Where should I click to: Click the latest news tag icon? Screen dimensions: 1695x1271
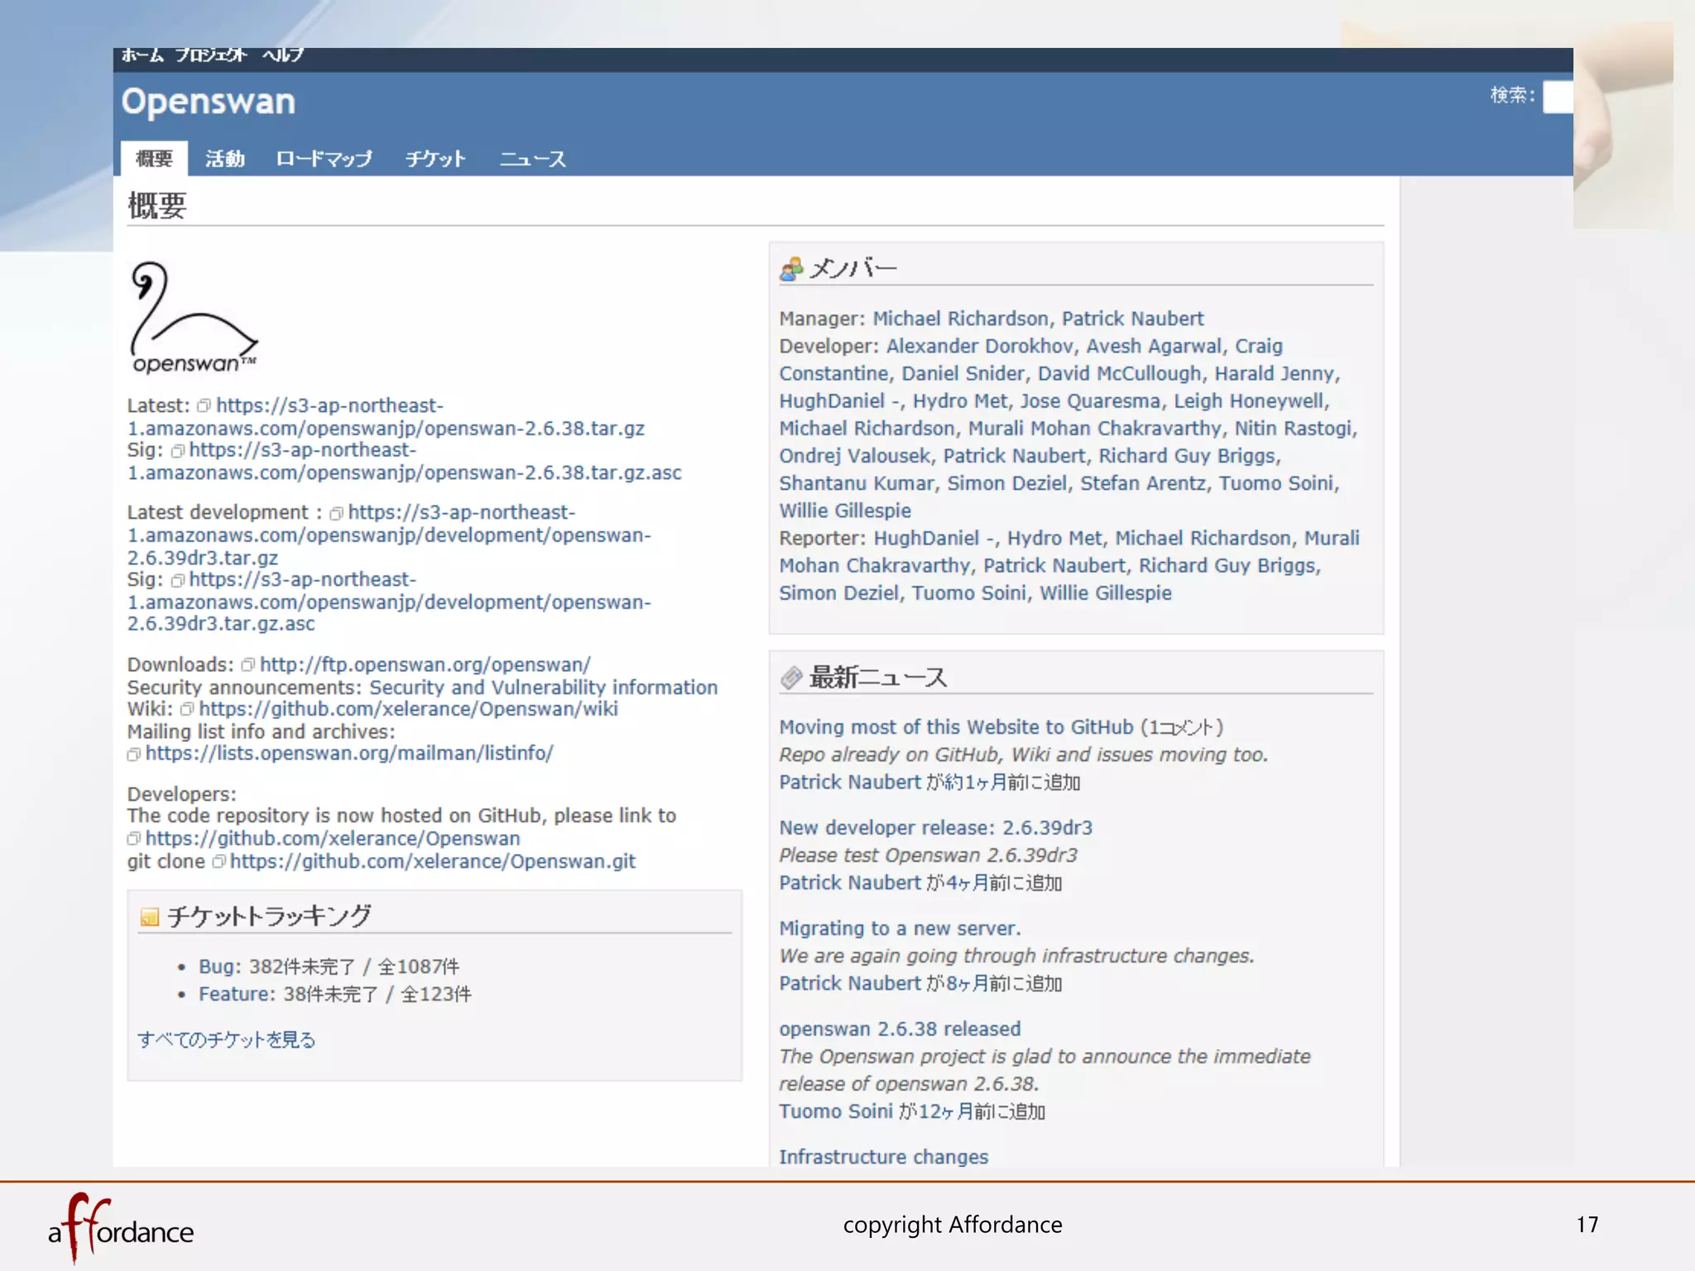coord(791,678)
